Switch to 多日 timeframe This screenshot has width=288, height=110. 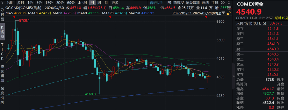tap(21, 3)
